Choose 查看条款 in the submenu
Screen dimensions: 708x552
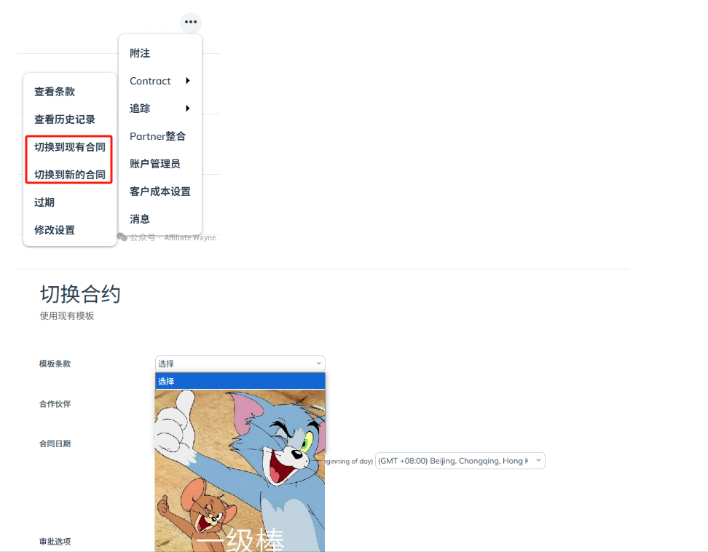[x=55, y=92]
